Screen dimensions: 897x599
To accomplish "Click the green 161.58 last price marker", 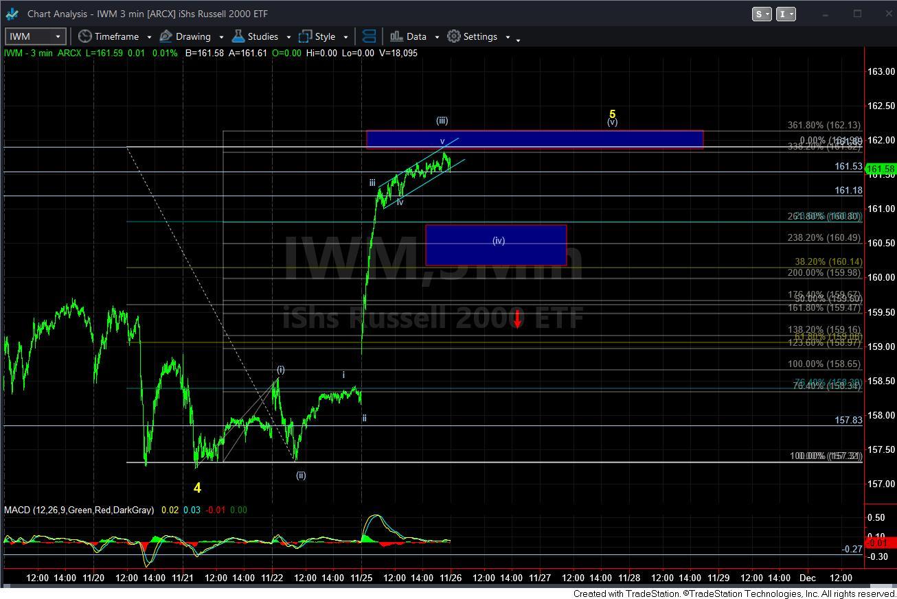I will (881, 169).
